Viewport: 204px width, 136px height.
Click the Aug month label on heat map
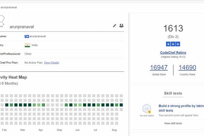[x=114, y=130]
